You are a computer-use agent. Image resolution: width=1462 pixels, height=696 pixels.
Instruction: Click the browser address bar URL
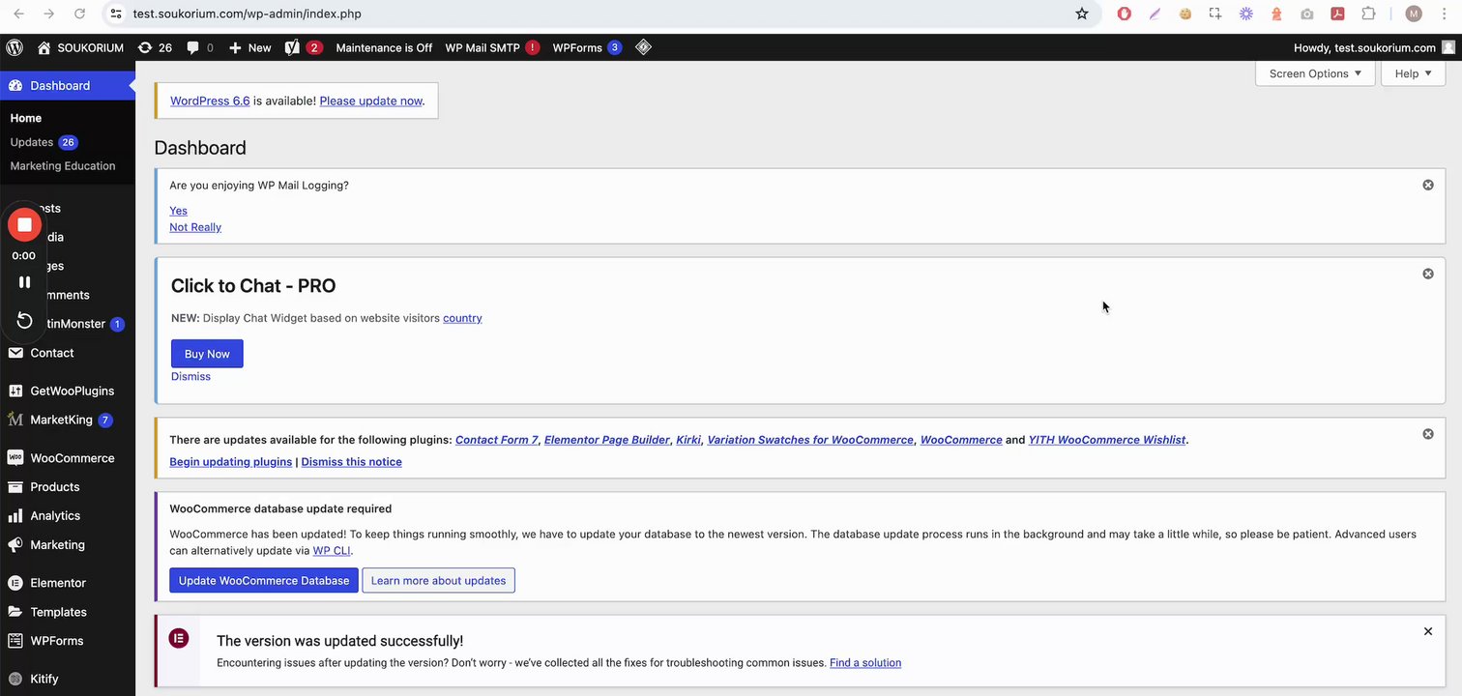point(247,14)
